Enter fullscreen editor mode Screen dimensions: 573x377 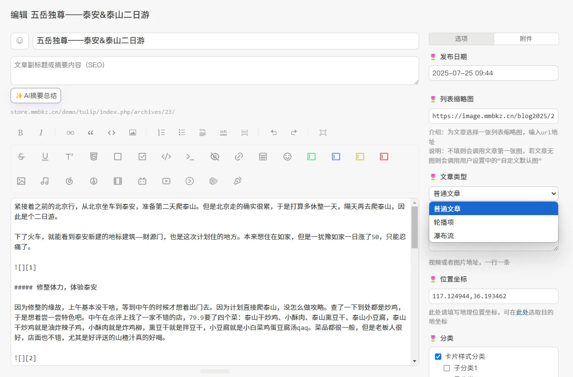click(323, 133)
